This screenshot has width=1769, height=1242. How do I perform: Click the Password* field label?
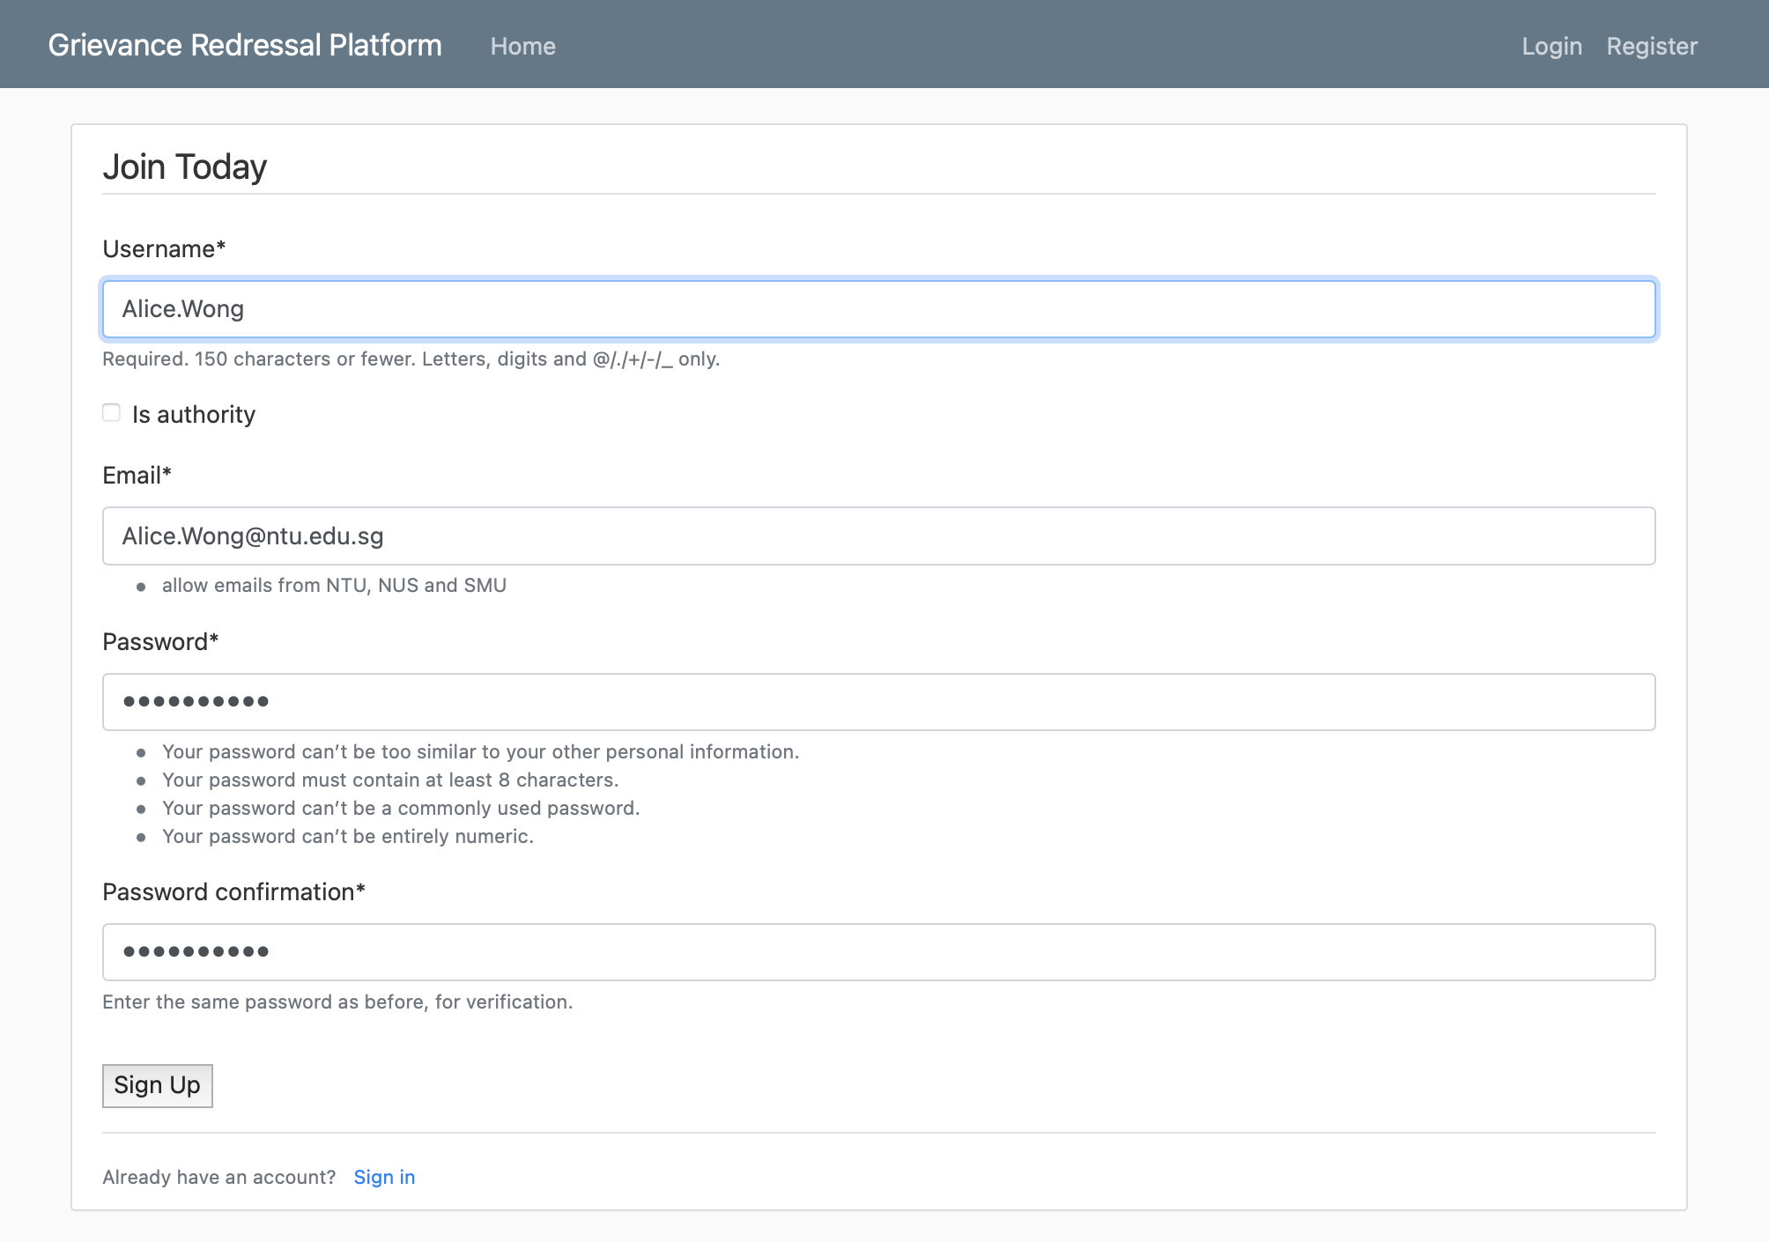160,642
